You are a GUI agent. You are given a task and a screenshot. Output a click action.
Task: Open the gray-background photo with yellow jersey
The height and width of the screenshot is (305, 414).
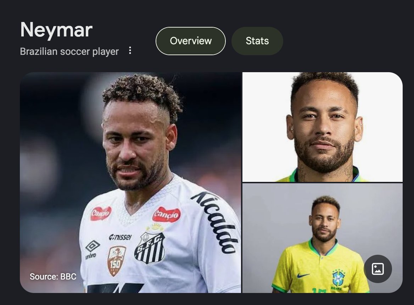(323, 238)
